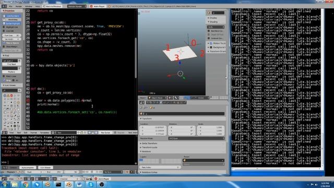
Task: Click the Replace button
Action: (x=11, y=72)
